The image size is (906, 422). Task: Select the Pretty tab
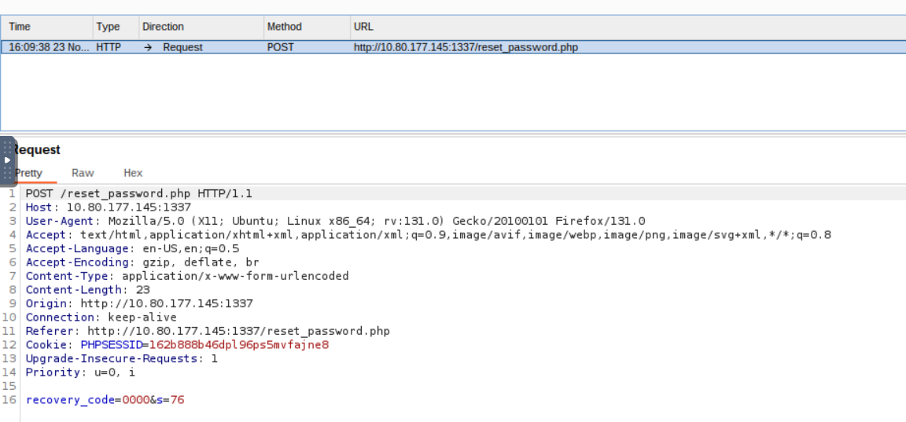(x=29, y=173)
